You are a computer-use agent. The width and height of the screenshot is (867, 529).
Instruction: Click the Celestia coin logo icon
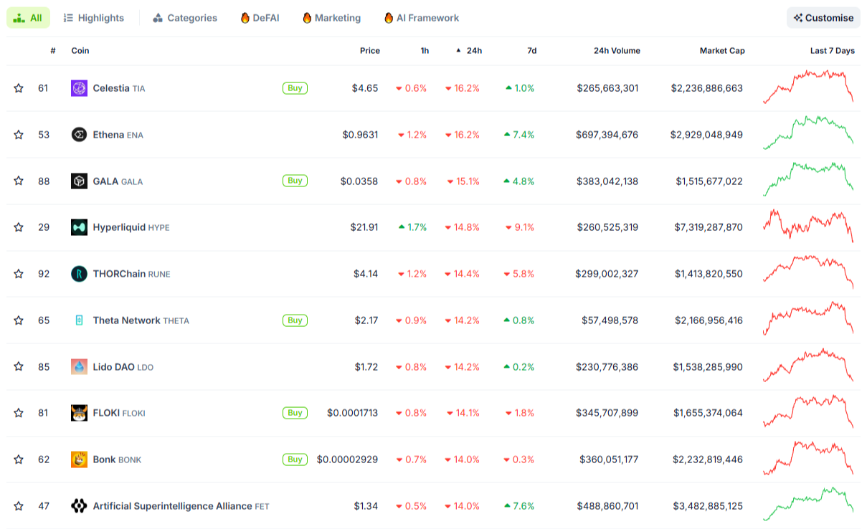pos(79,88)
